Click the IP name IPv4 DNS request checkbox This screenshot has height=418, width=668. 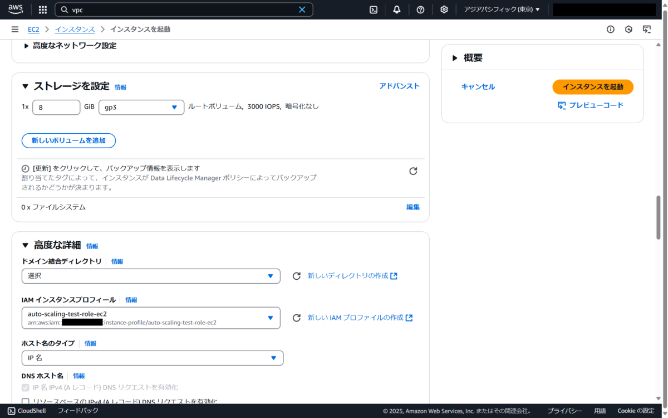tap(25, 387)
